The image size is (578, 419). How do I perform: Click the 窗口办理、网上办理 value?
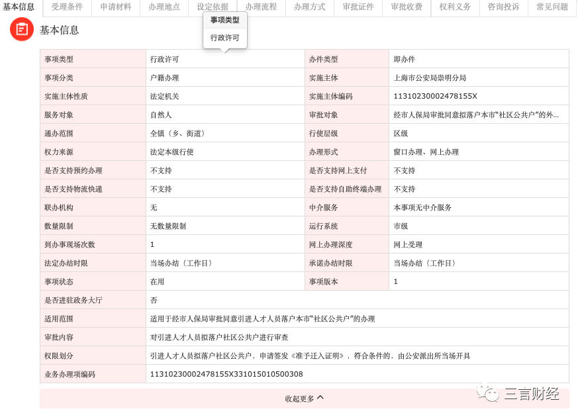(x=426, y=152)
